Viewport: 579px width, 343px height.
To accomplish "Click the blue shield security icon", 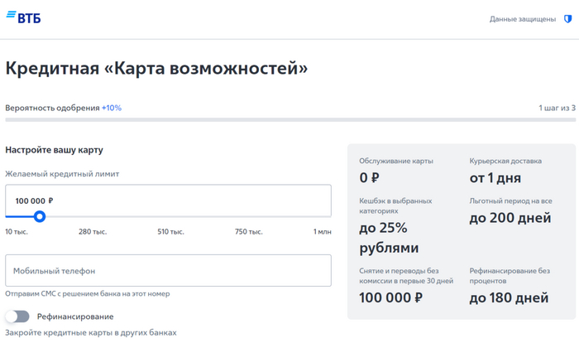I will (x=567, y=18).
